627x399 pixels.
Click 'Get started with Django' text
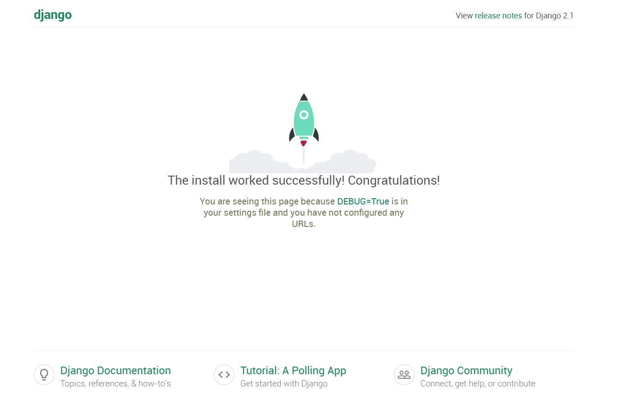coord(284,384)
